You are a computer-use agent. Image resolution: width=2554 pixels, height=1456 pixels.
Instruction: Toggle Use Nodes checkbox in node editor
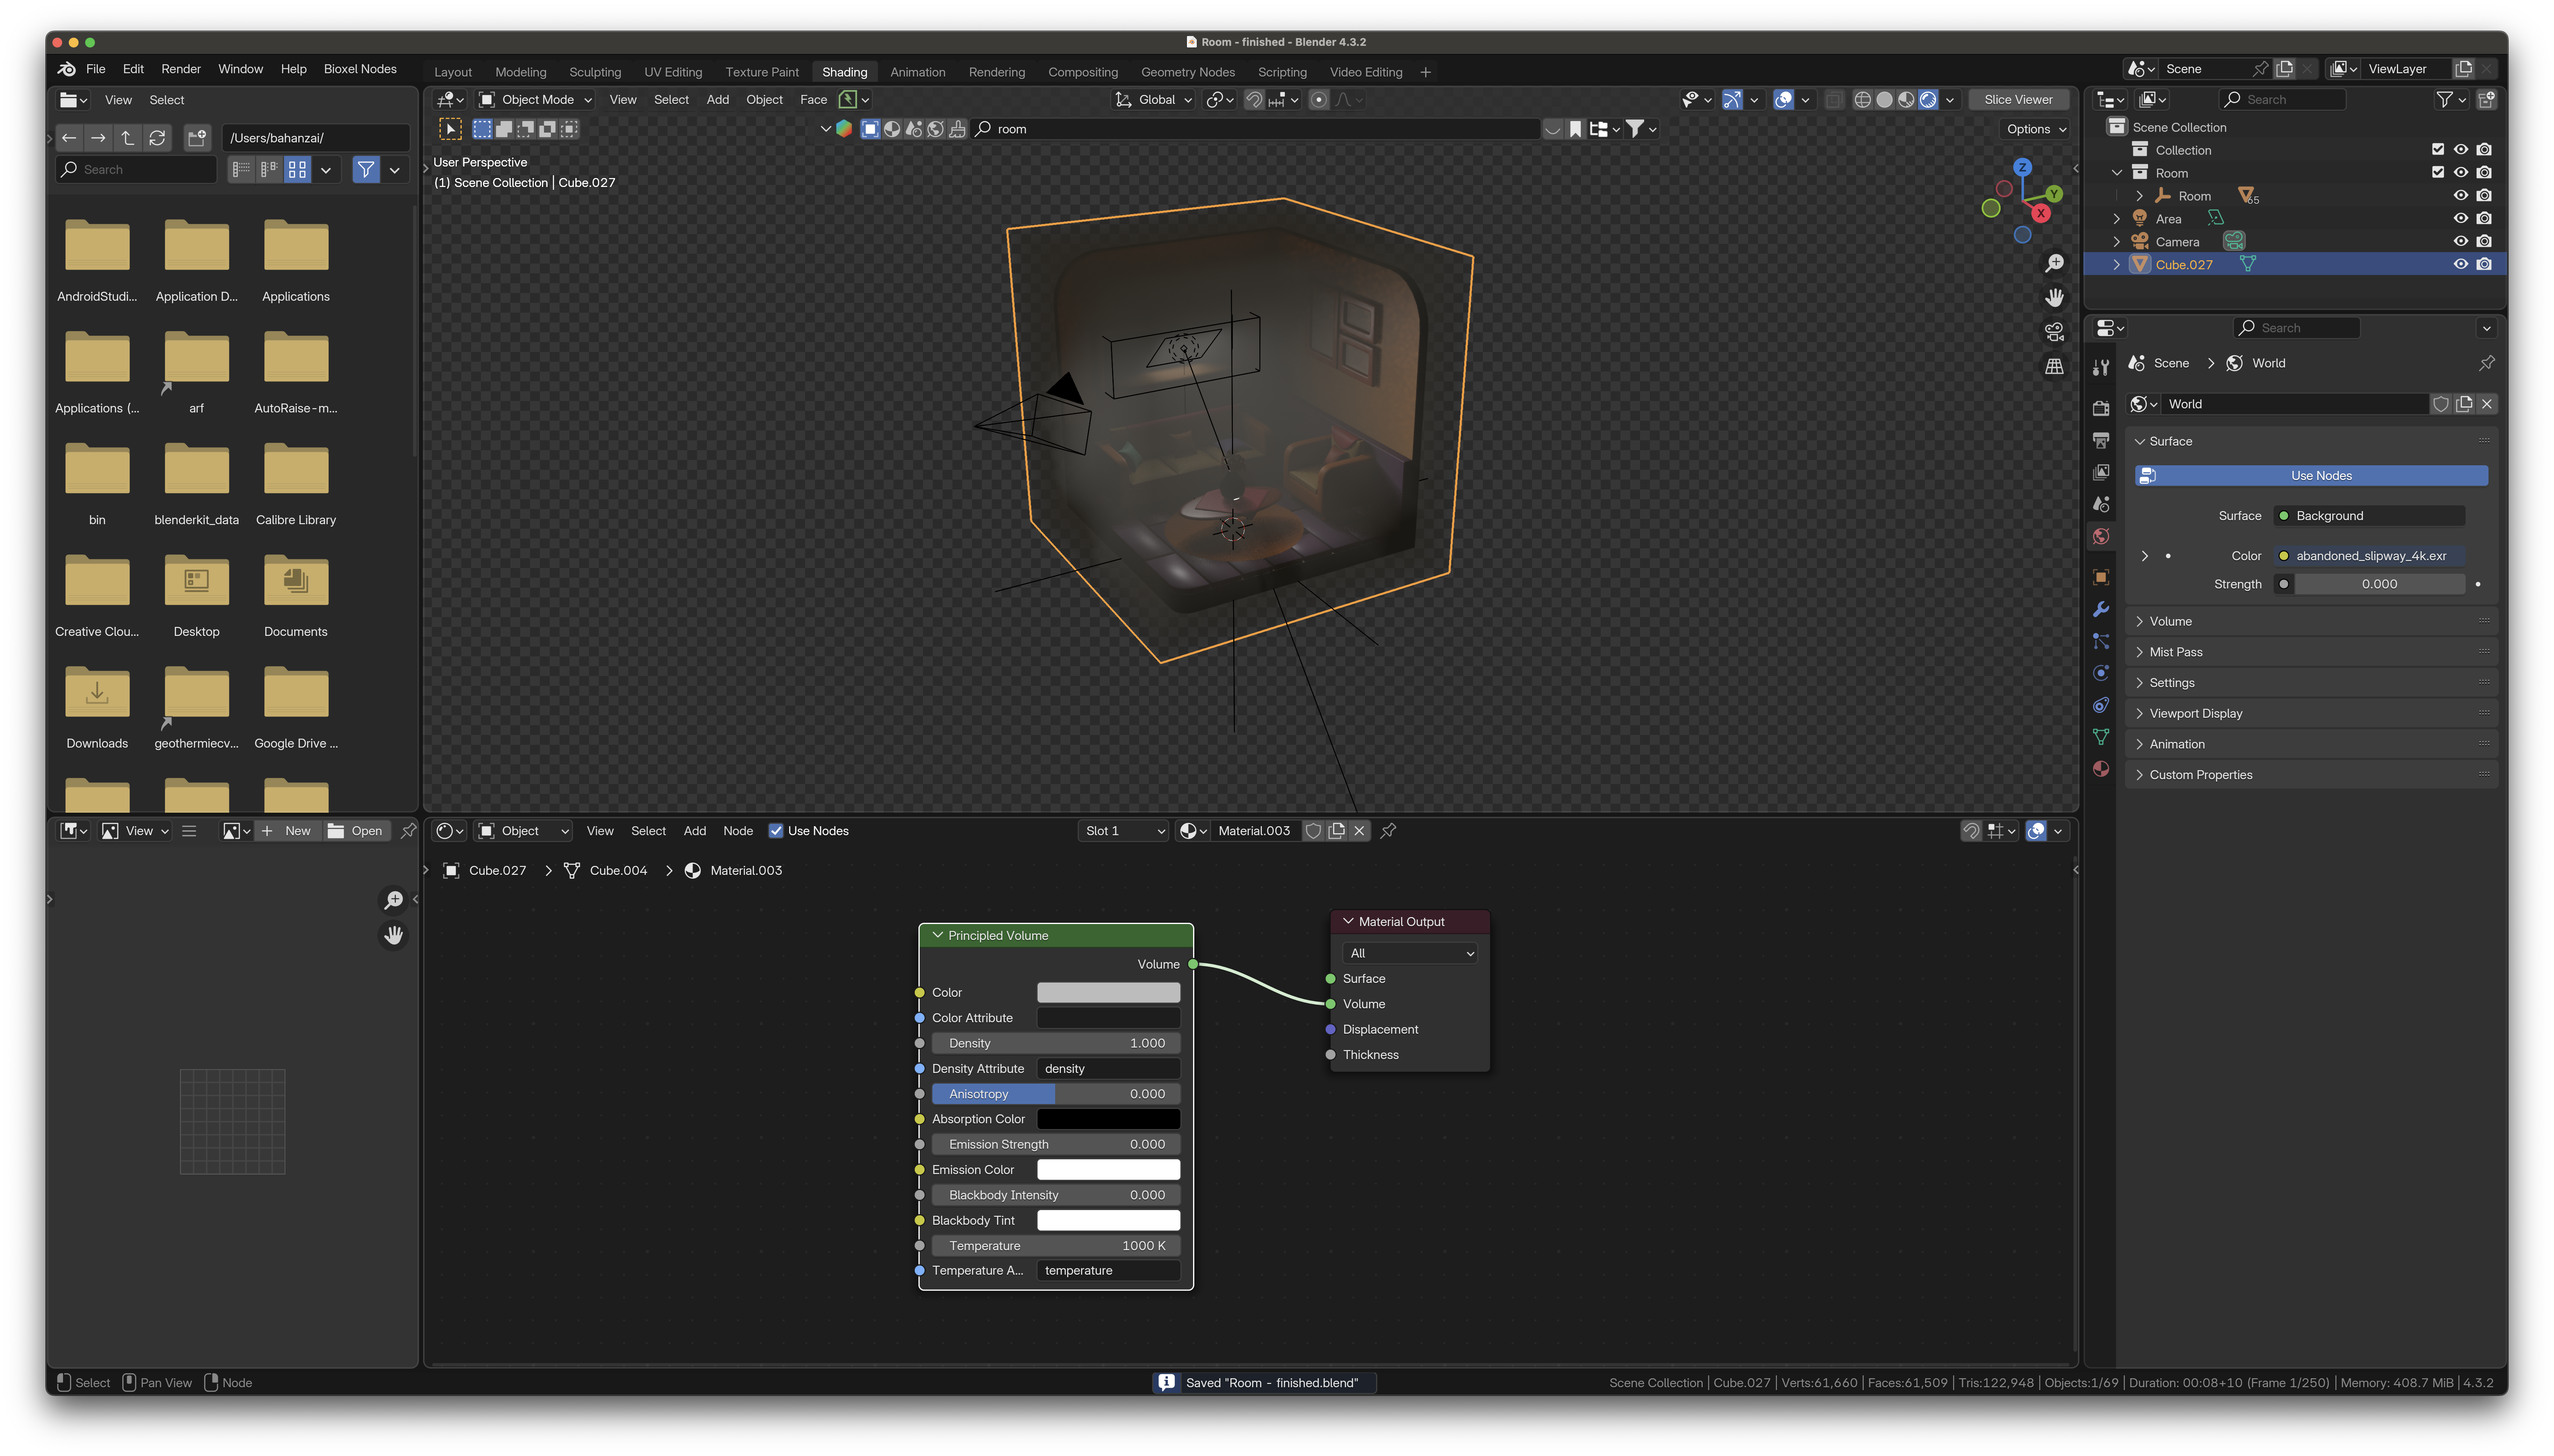pyautogui.click(x=775, y=831)
